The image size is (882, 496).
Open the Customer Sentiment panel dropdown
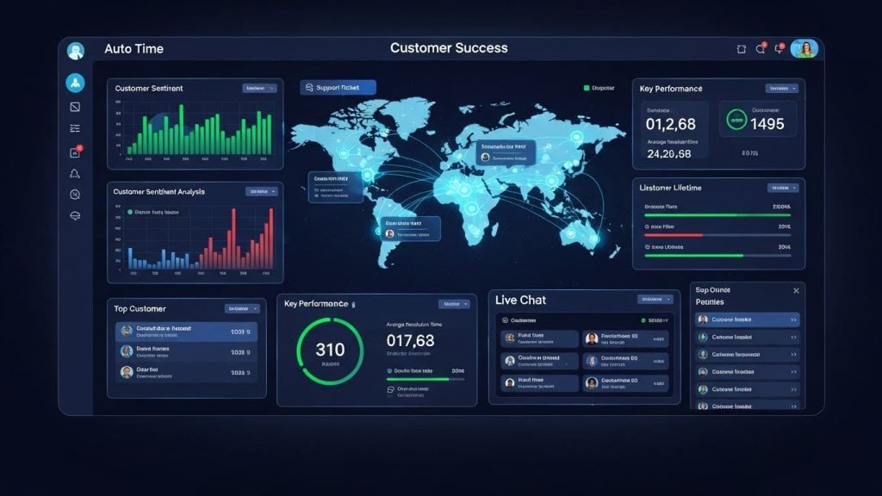258,87
